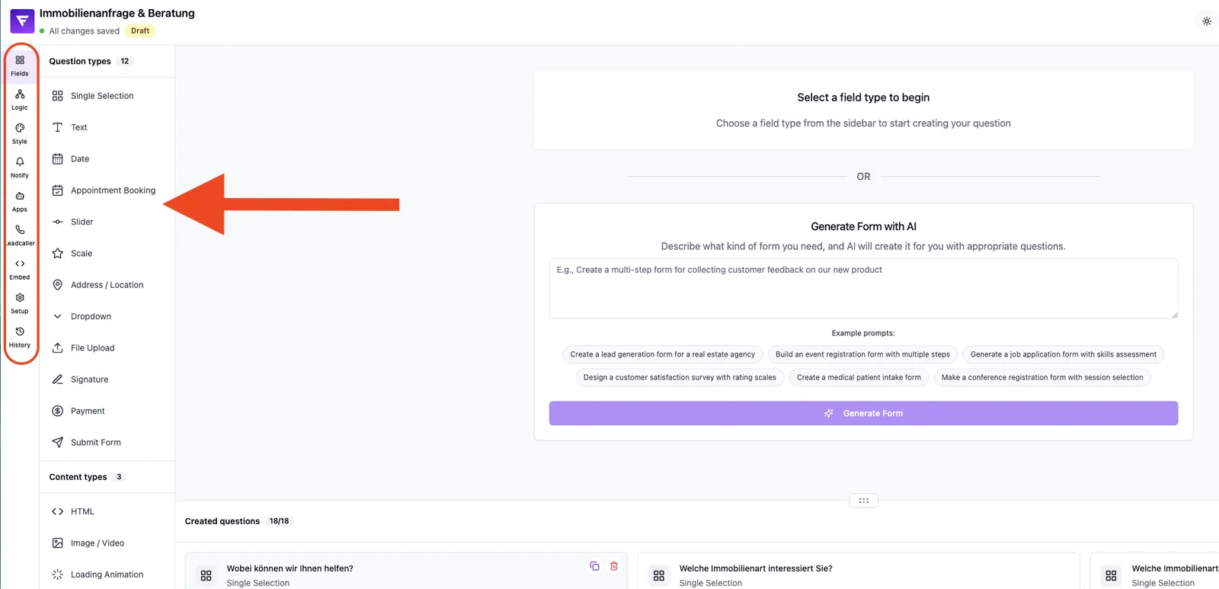Use the real estate lead generation example prompt
This screenshot has height=589, width=1219.
[662, 354]
